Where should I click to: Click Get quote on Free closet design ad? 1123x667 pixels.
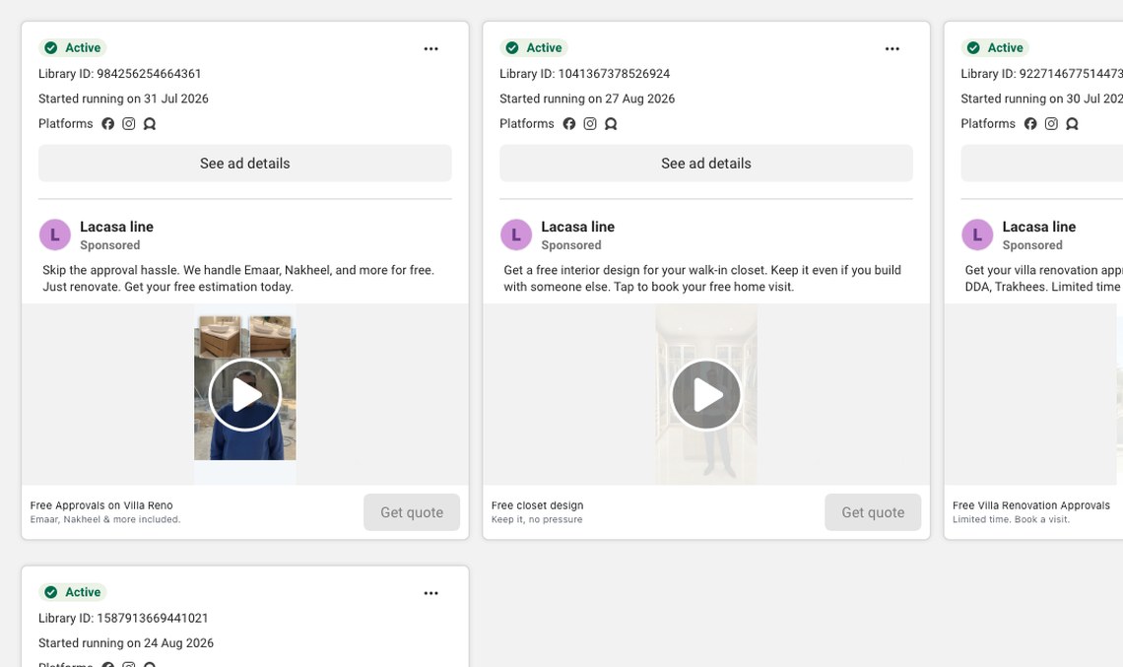pos(873,512)
